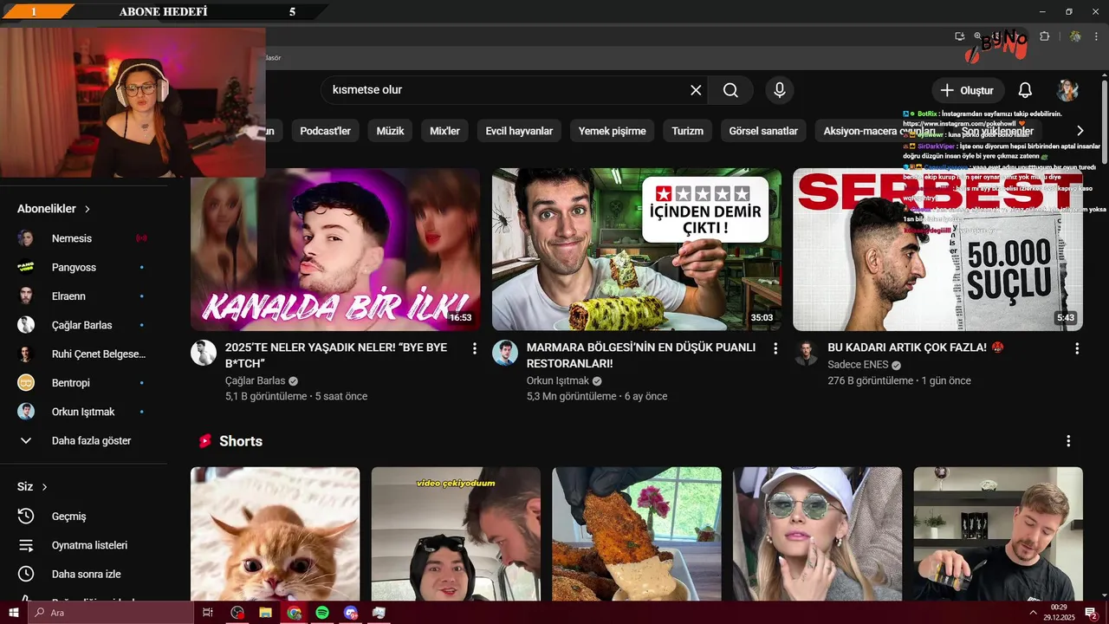This screenshot has height=624, width=1109.
Task: Select the Yemek pişirme chip
Action: point(613,131)
